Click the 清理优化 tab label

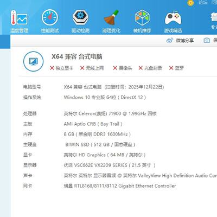(111, 30)
